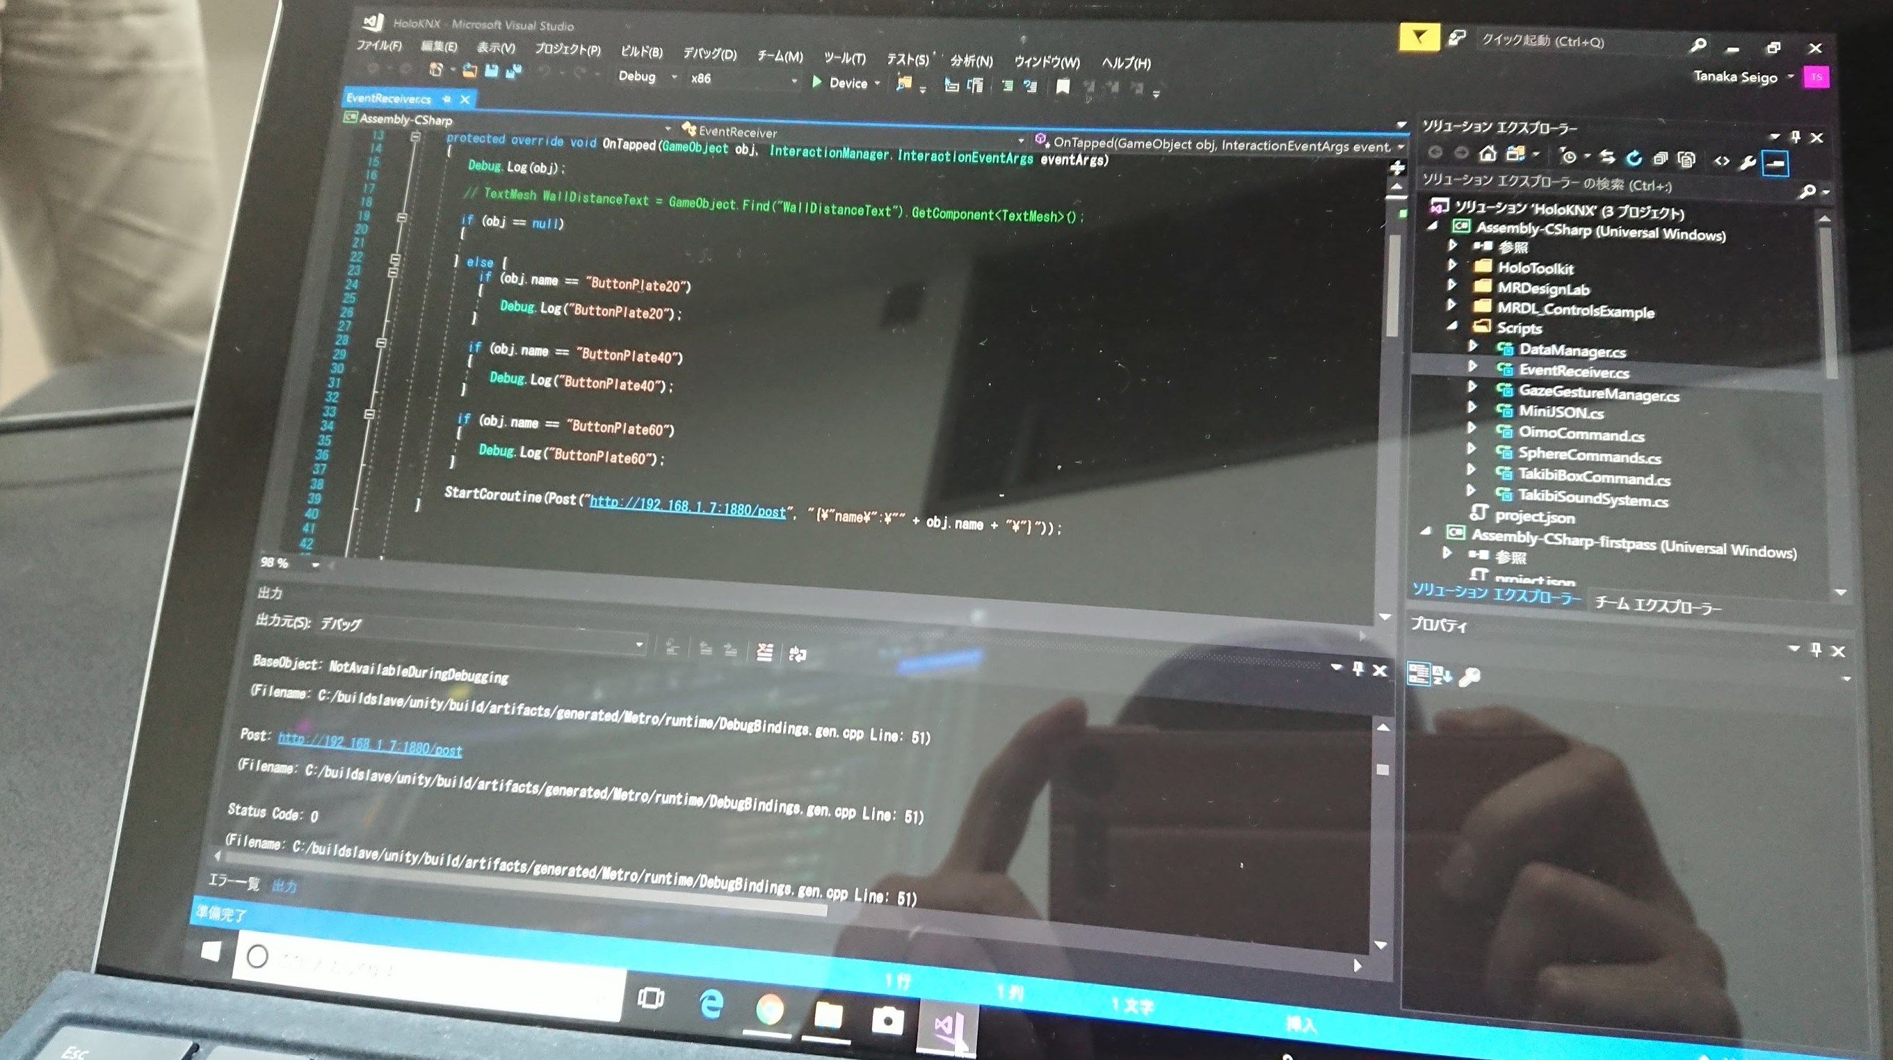Start debugging with the green Device play button
This screenshot has width=1893, height=1060.
(817, 82)
